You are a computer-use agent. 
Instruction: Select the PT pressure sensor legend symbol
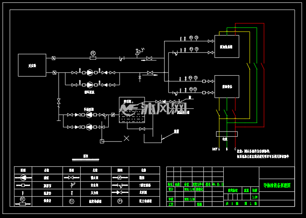[120, 201]
